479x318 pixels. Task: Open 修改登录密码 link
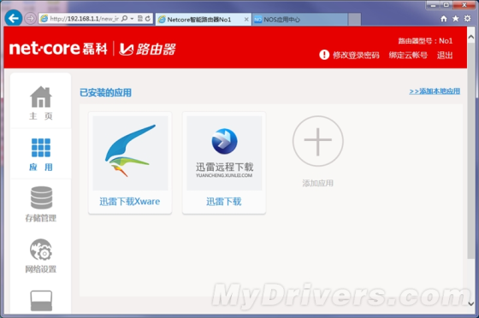(356, 56)
